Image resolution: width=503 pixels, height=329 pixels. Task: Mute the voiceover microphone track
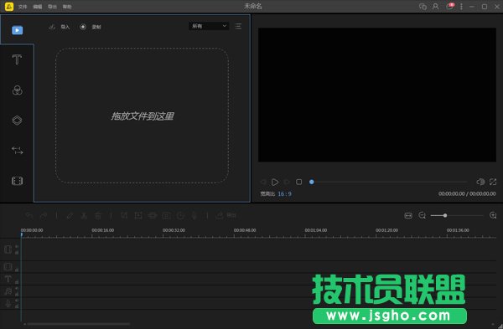17,301
